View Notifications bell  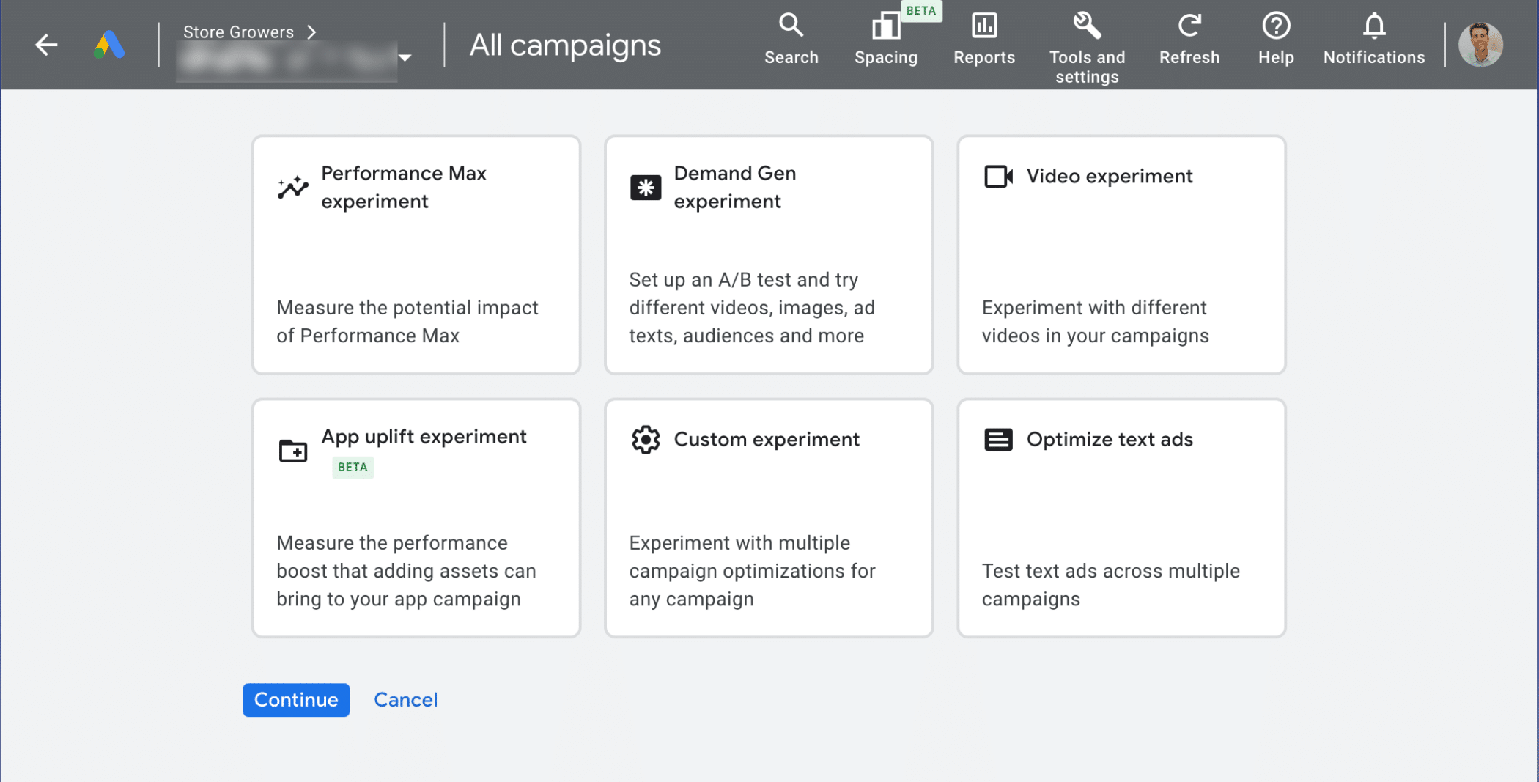tap(1373, 40)
